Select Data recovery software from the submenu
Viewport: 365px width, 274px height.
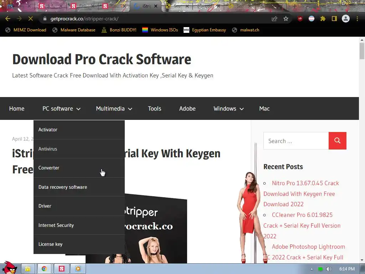click(79, 187)
